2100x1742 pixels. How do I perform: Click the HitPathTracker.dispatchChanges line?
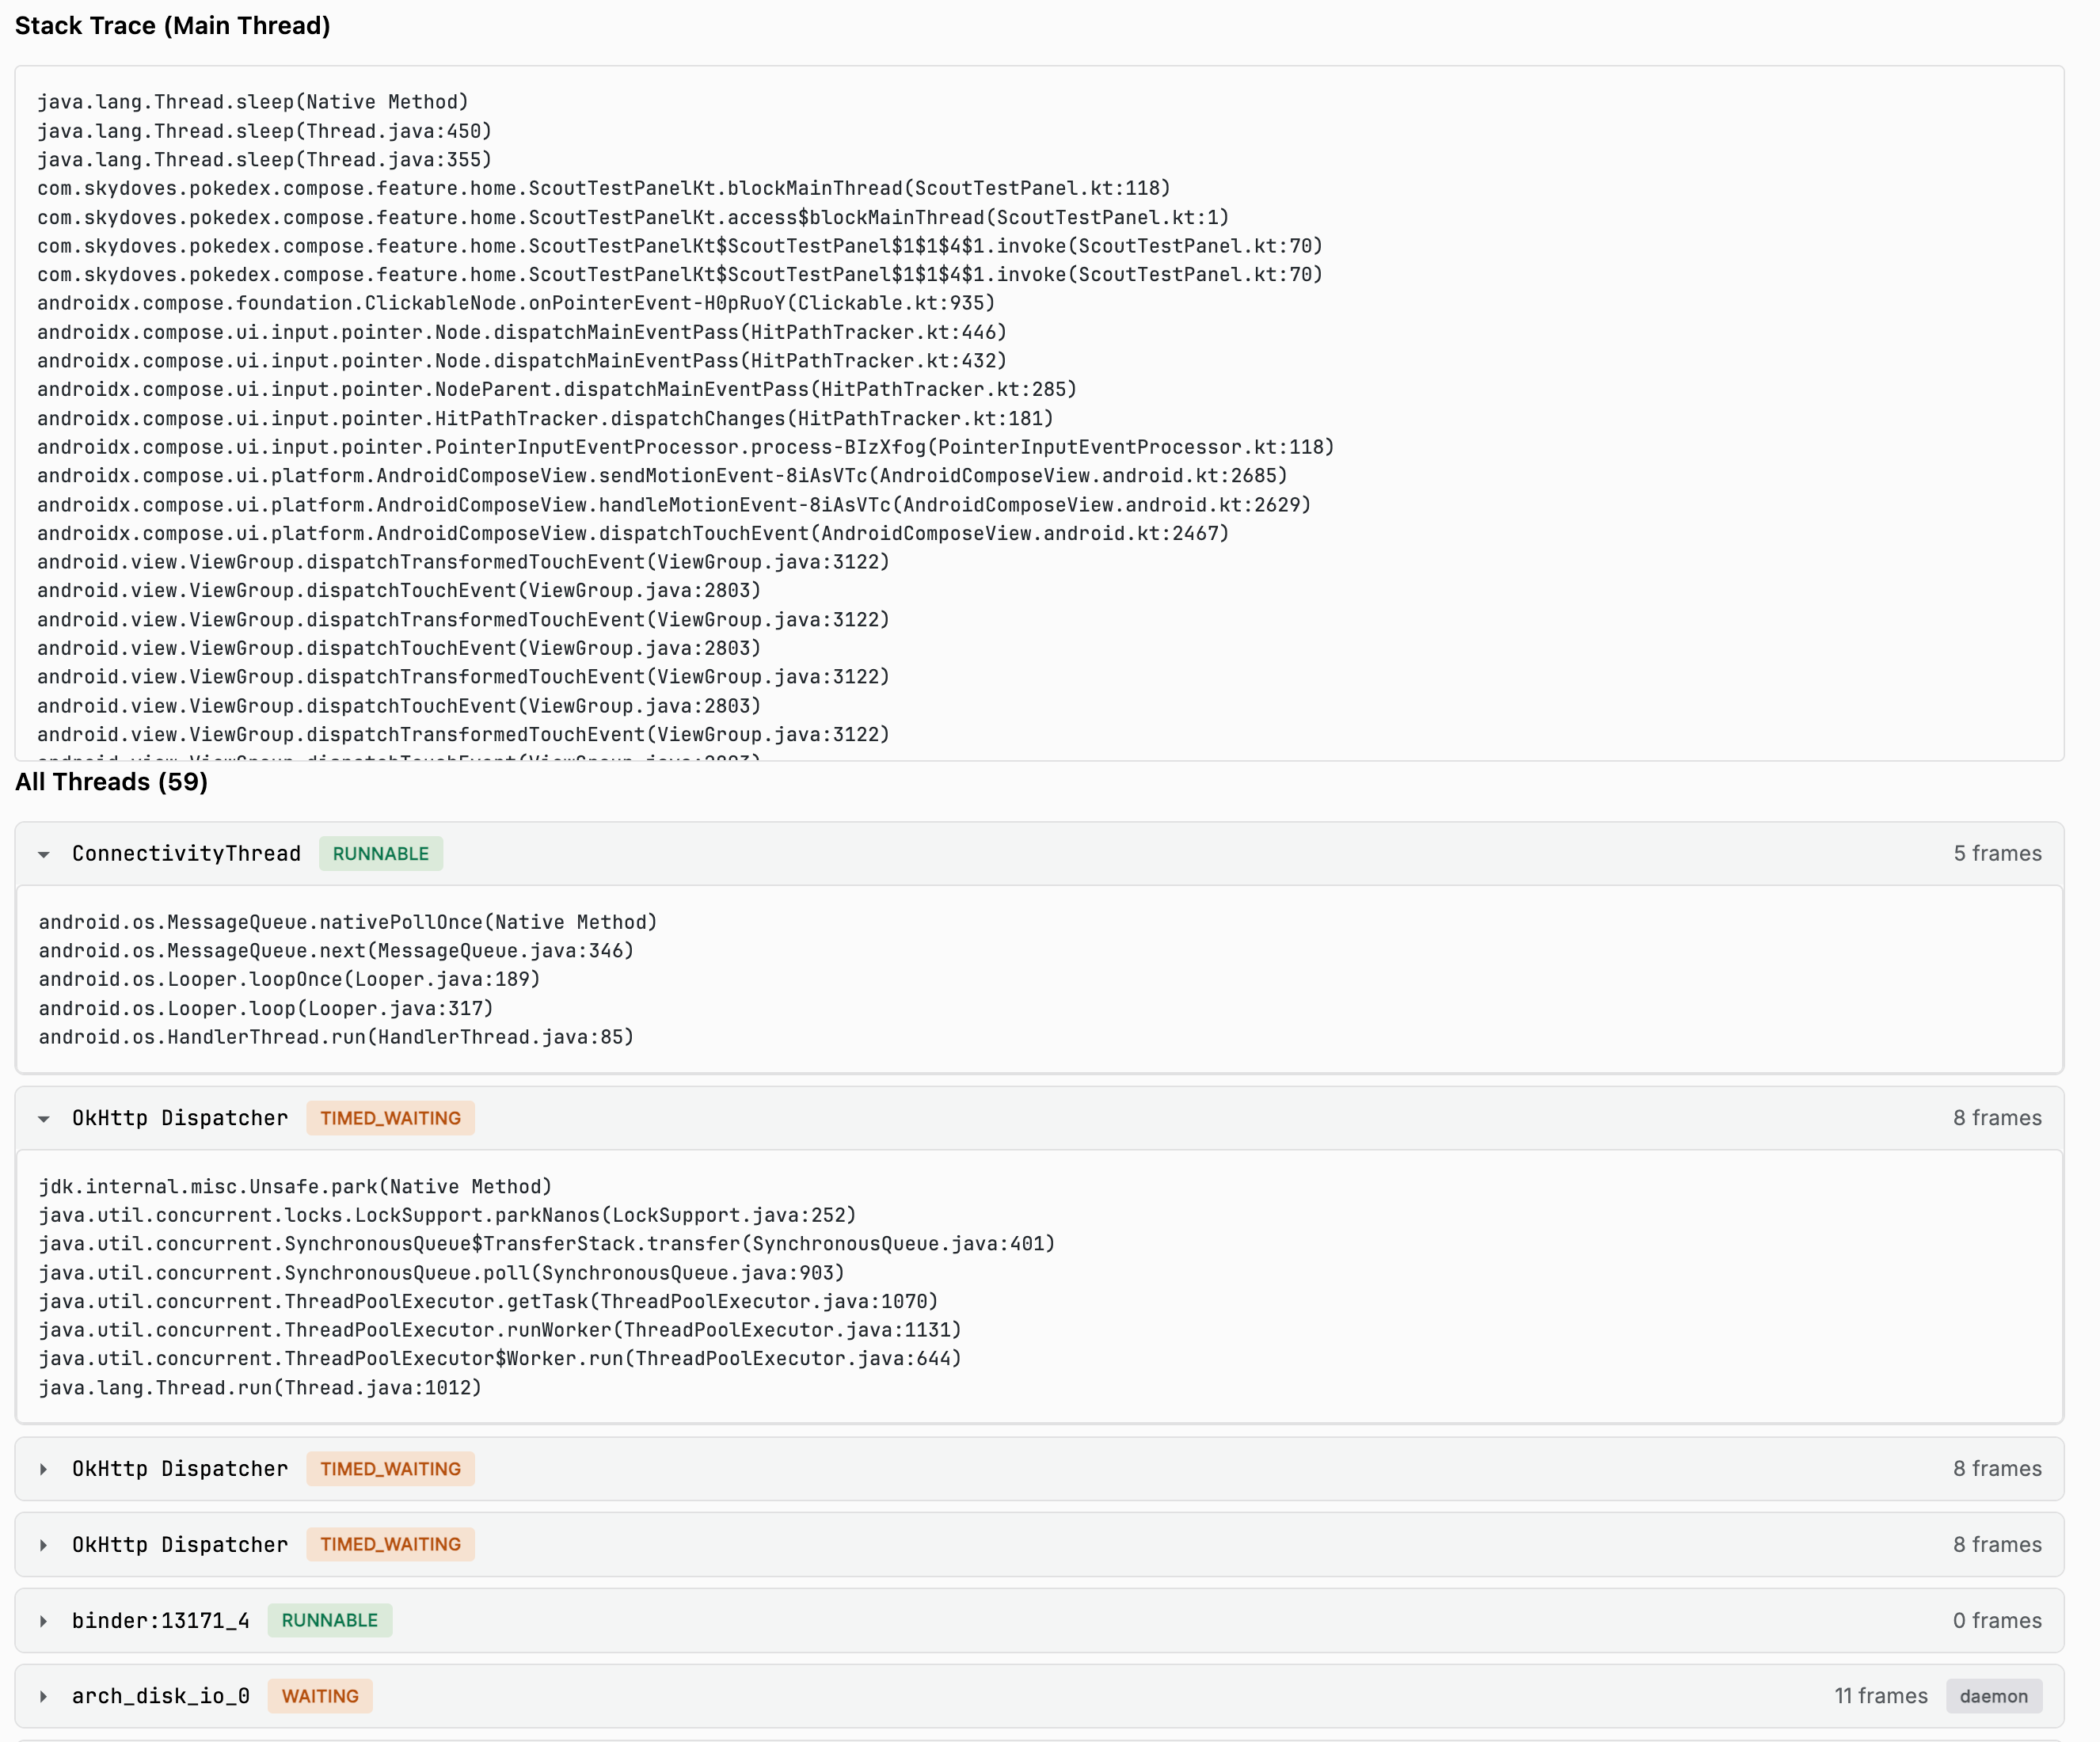(545, 419)
